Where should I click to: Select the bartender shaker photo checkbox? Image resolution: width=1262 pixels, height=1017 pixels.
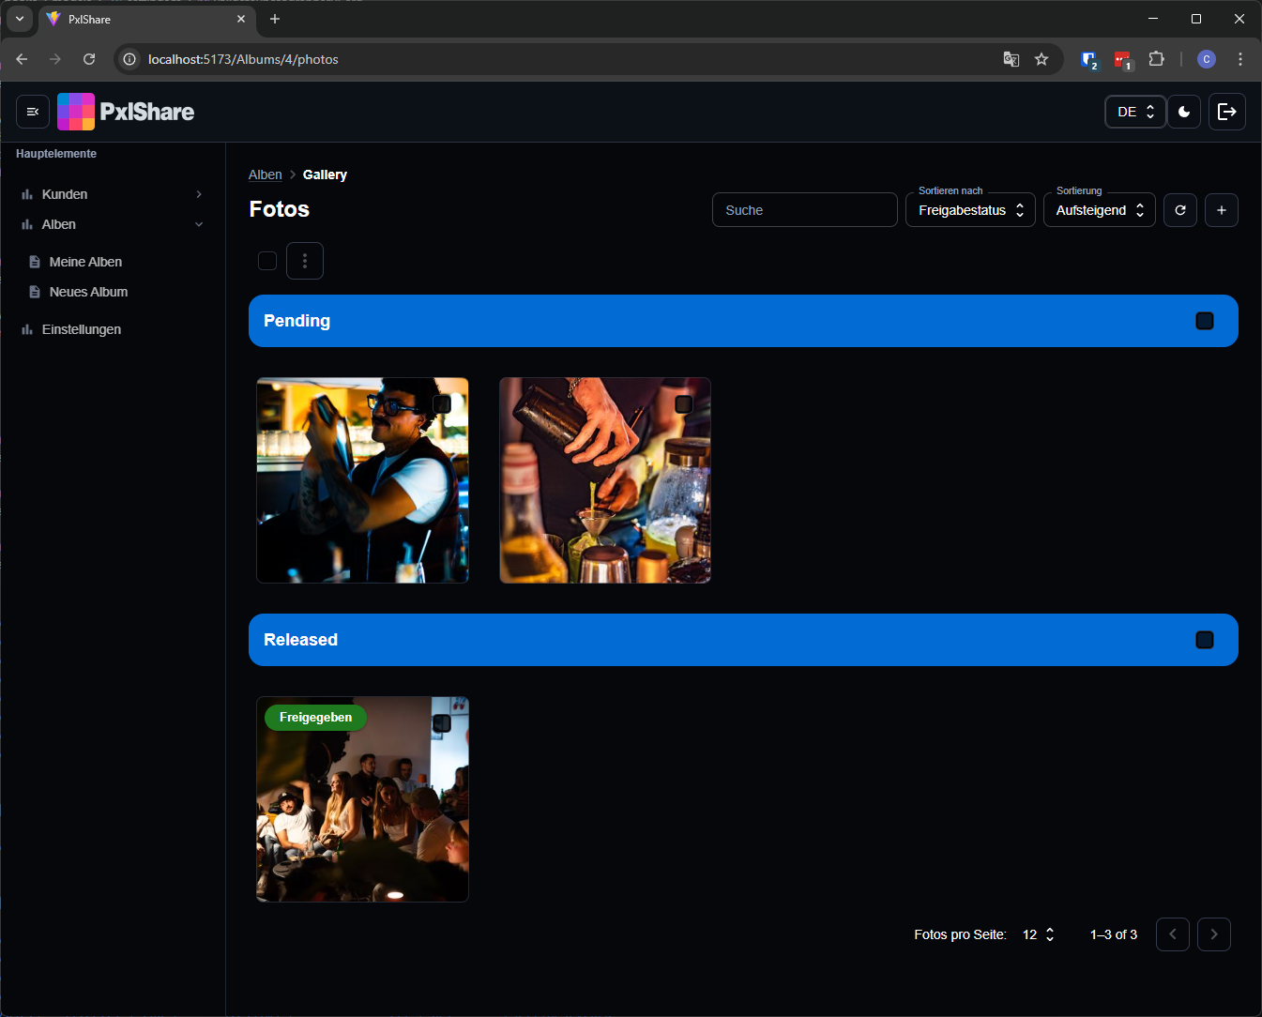442,403
